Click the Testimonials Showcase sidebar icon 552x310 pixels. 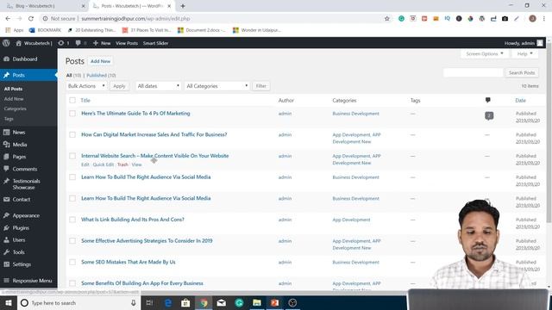click(6, 181)
